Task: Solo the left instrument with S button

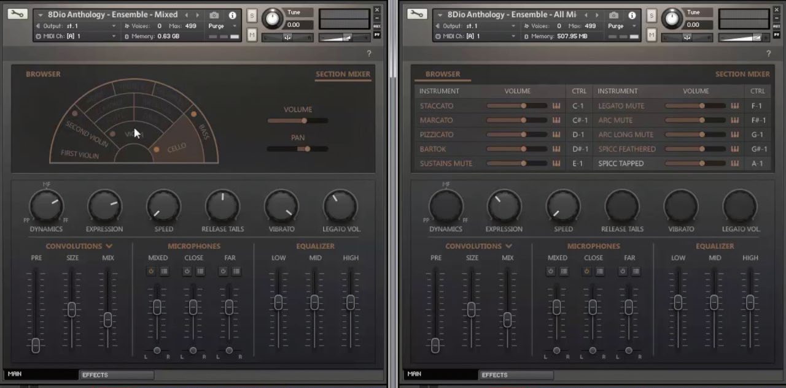Action: (x=252, y=16)
